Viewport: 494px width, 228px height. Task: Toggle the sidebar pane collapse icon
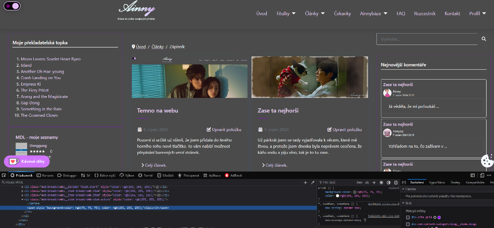pyautogui.click(x=404, y=182)
